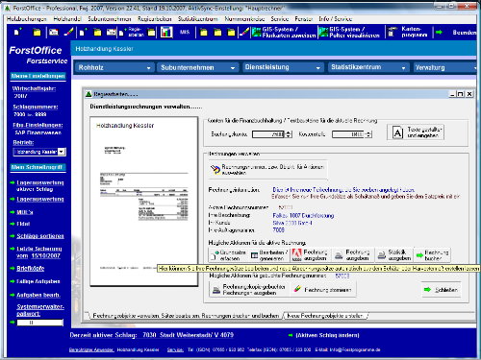Click the Beenden toolbar button
Viewport: 481px width, 360px height.
click(464, 33)
